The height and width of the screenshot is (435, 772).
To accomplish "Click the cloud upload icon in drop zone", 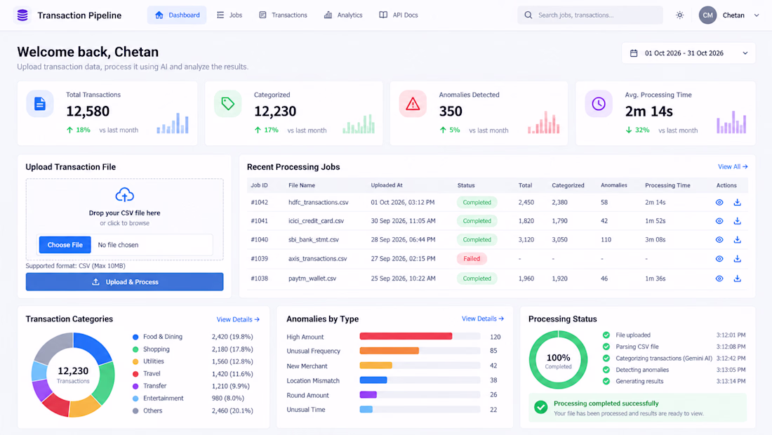I will (124, 195).
